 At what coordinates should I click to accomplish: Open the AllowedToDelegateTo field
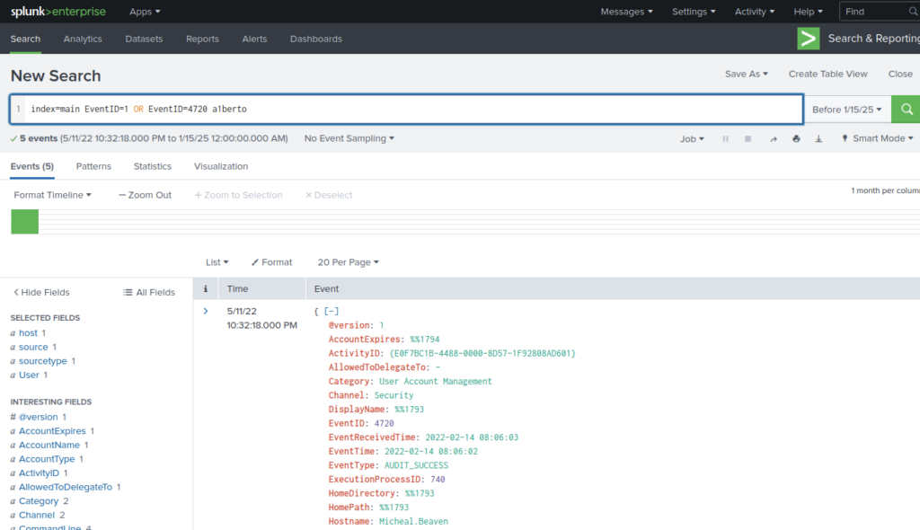pyautogui.click(x=65, y=487)
